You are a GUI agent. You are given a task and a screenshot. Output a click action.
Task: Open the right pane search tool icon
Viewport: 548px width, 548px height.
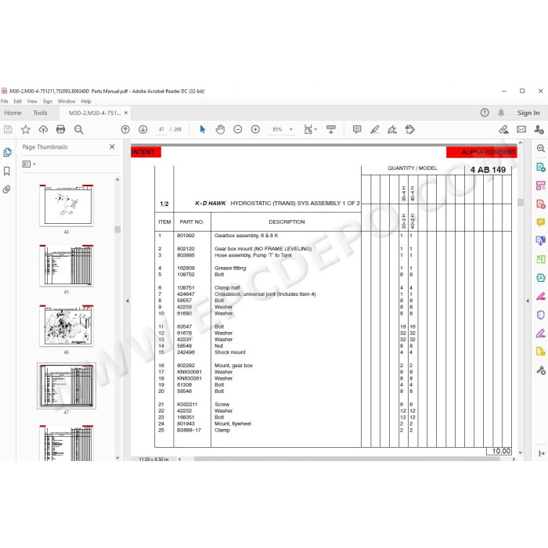(x=541, y=148)
